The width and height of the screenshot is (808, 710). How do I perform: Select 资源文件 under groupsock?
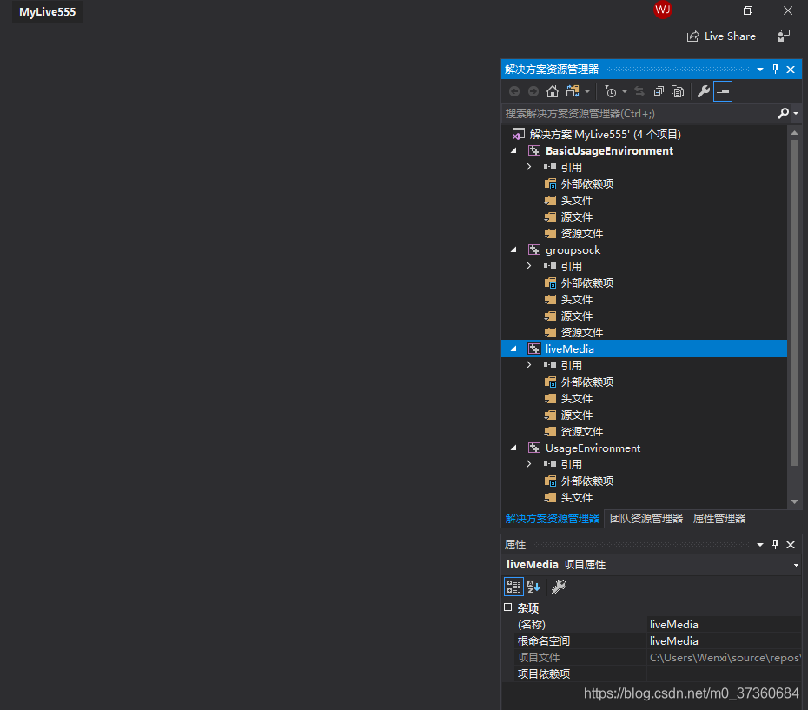pos(582,333)
